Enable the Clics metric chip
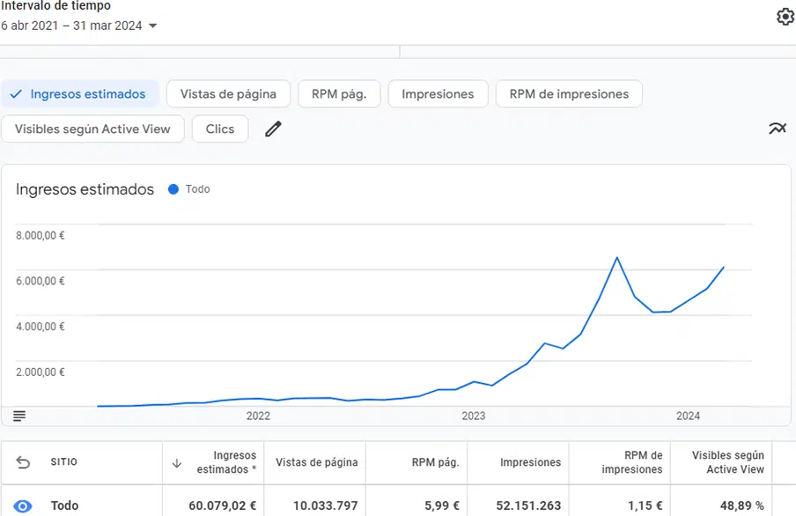The height and width of the screenshot is (516, 796). [220, 129]
